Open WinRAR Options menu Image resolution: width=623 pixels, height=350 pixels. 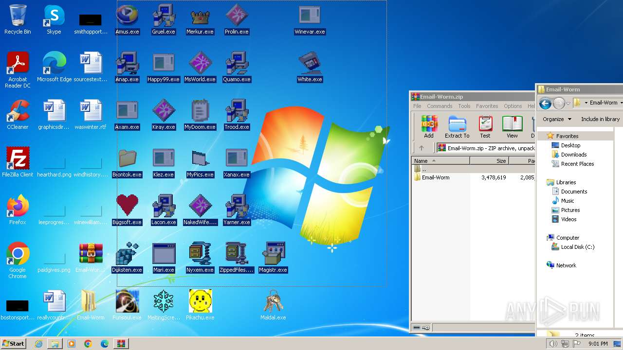click(x=513, y=106)
